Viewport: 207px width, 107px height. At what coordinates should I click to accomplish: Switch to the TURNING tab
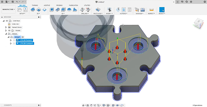[35, 5]
